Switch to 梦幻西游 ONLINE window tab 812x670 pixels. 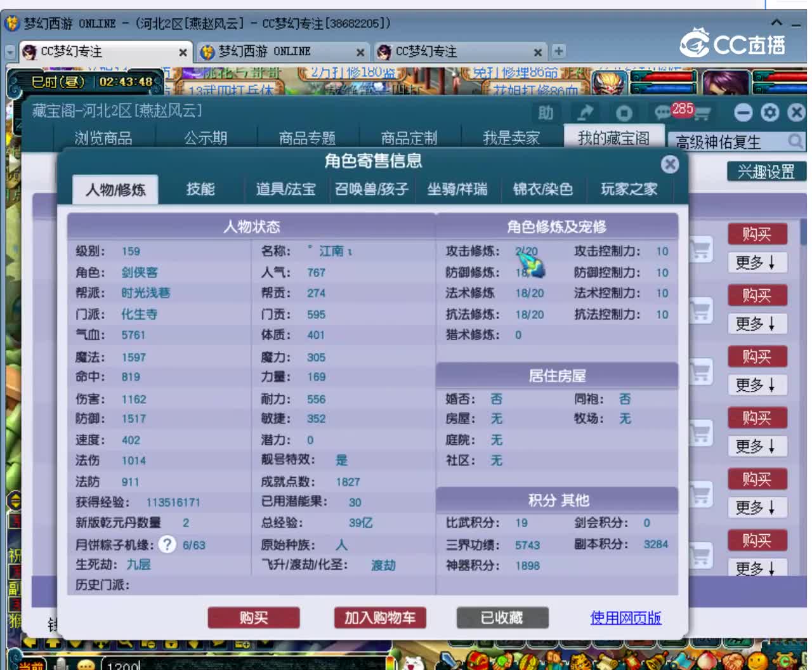(282, 51)
